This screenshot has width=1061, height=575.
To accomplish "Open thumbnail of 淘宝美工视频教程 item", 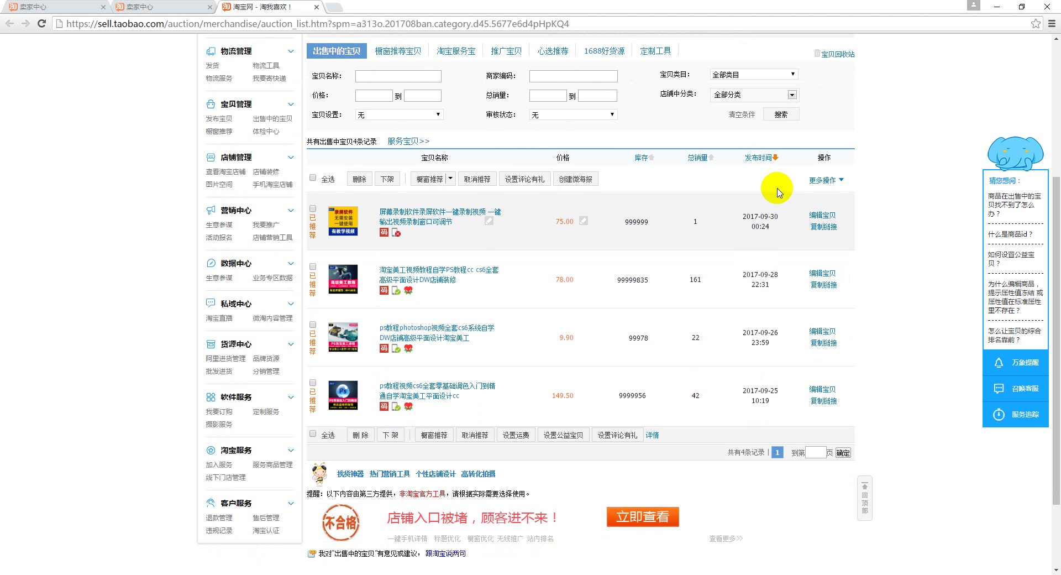I will pos(343,279).
